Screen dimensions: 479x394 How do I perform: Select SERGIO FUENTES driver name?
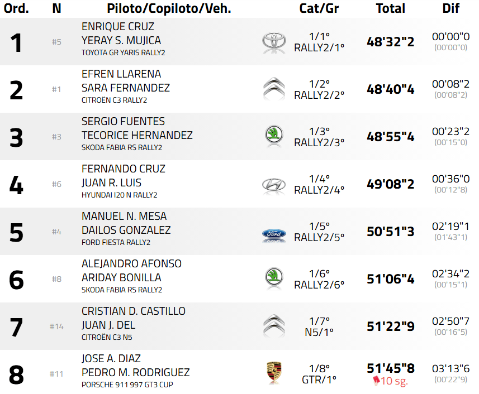(x=124, y=122)
